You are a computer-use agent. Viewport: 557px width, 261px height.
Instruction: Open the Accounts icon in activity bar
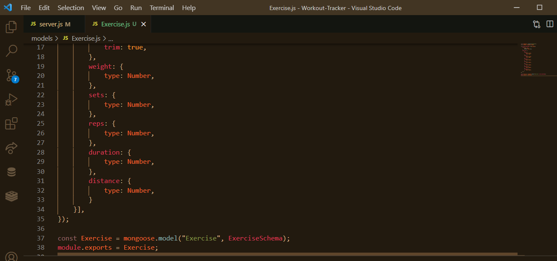click(11, 256)
